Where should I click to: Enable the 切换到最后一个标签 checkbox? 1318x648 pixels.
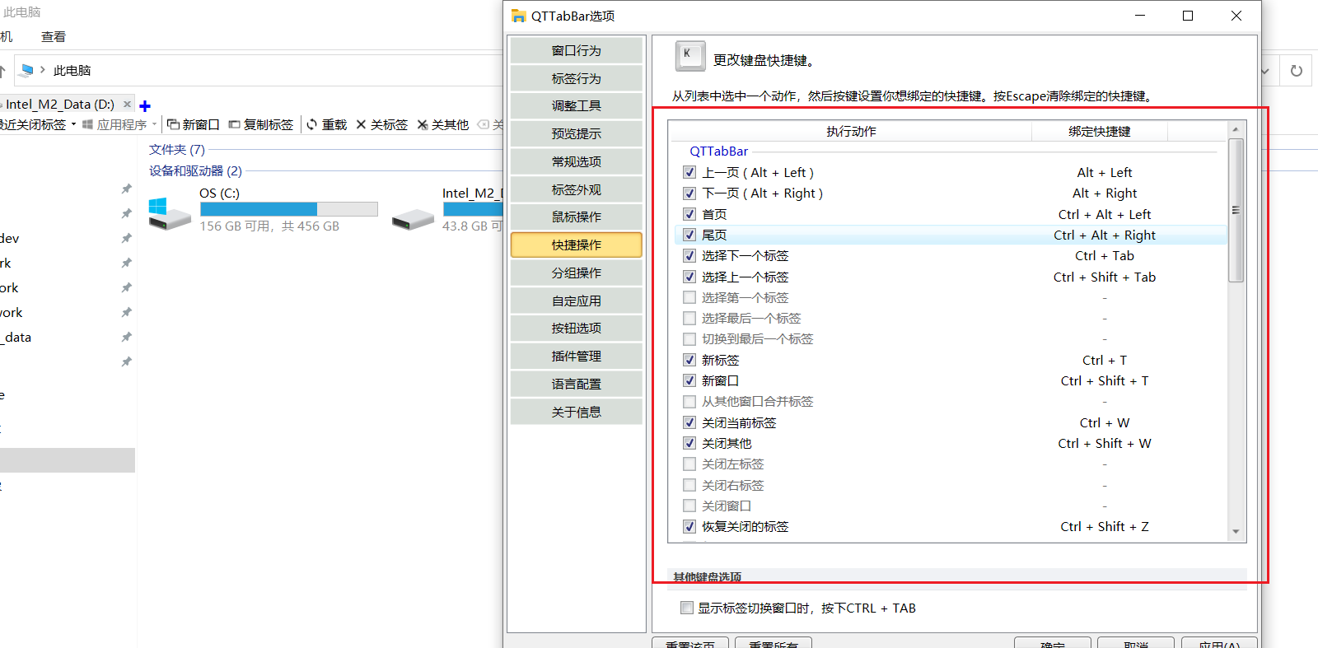click(x=689, y=338)
